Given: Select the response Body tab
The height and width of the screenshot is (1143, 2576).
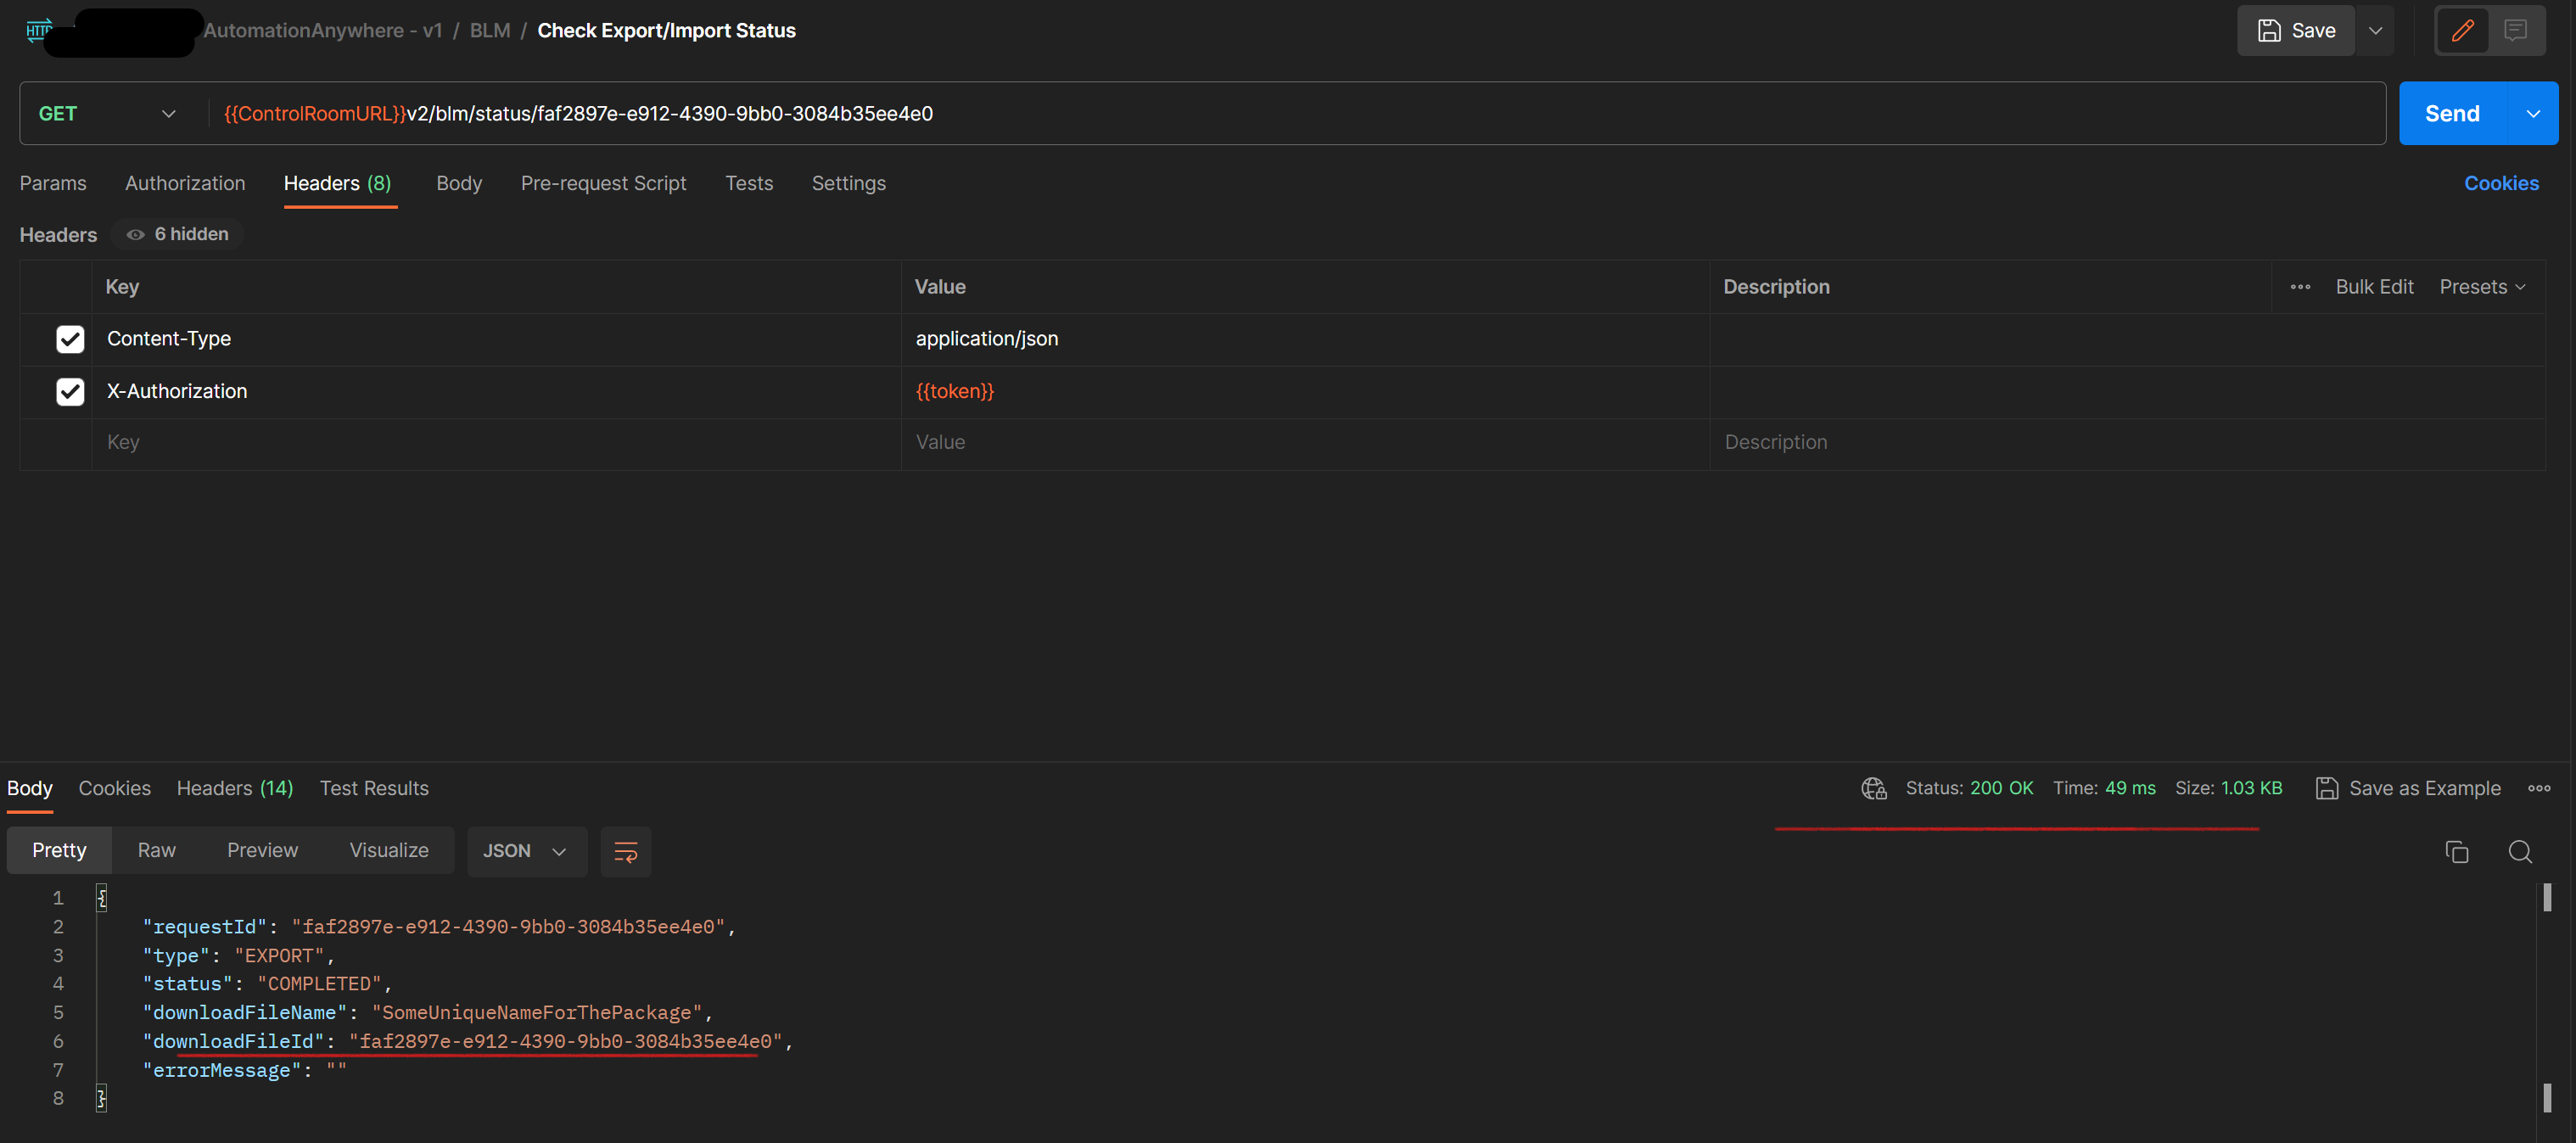Looking at the screenshot, I should click(30, 788).
